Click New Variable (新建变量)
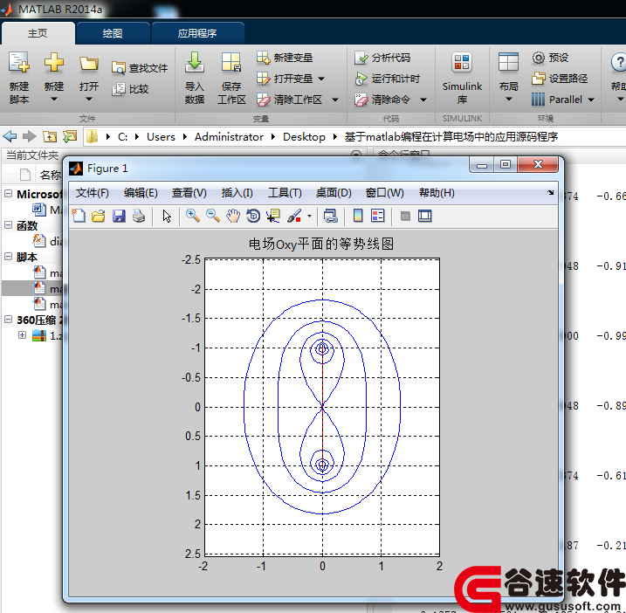626x613 pixels. (285, 58)
